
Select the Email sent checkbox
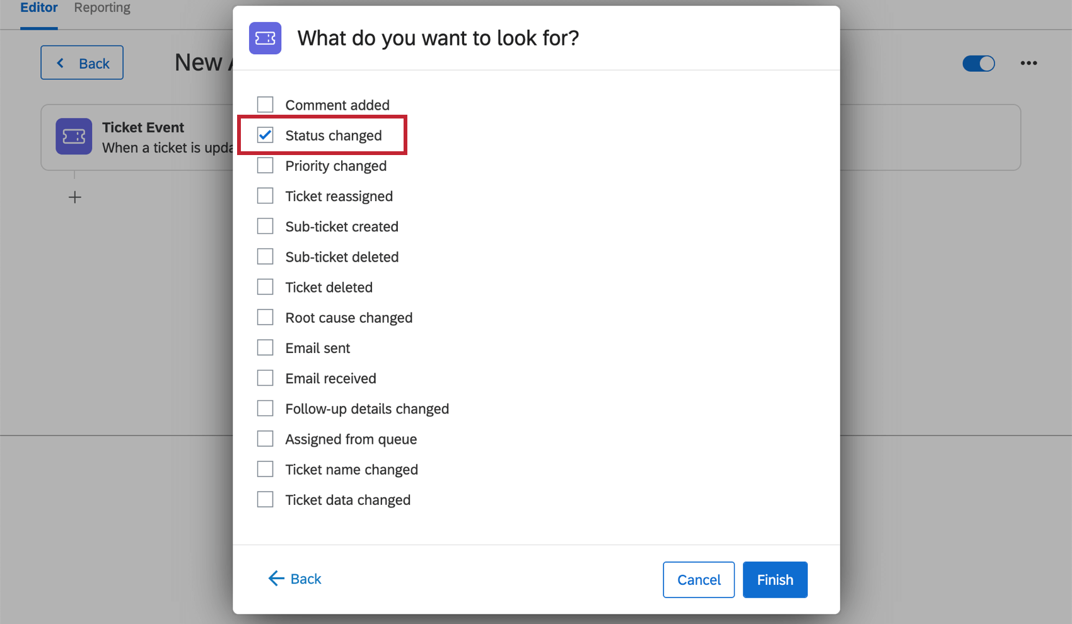265,347
